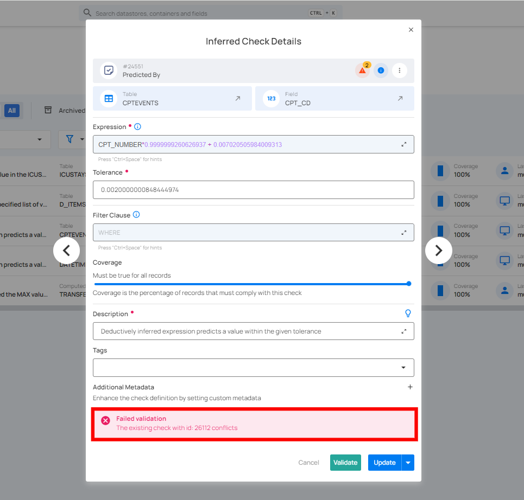Open the anomalies warning icon with badge 2

point(363,70)
